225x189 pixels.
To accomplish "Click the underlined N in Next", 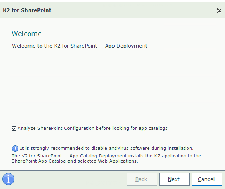I will click(x=170, y=179).
